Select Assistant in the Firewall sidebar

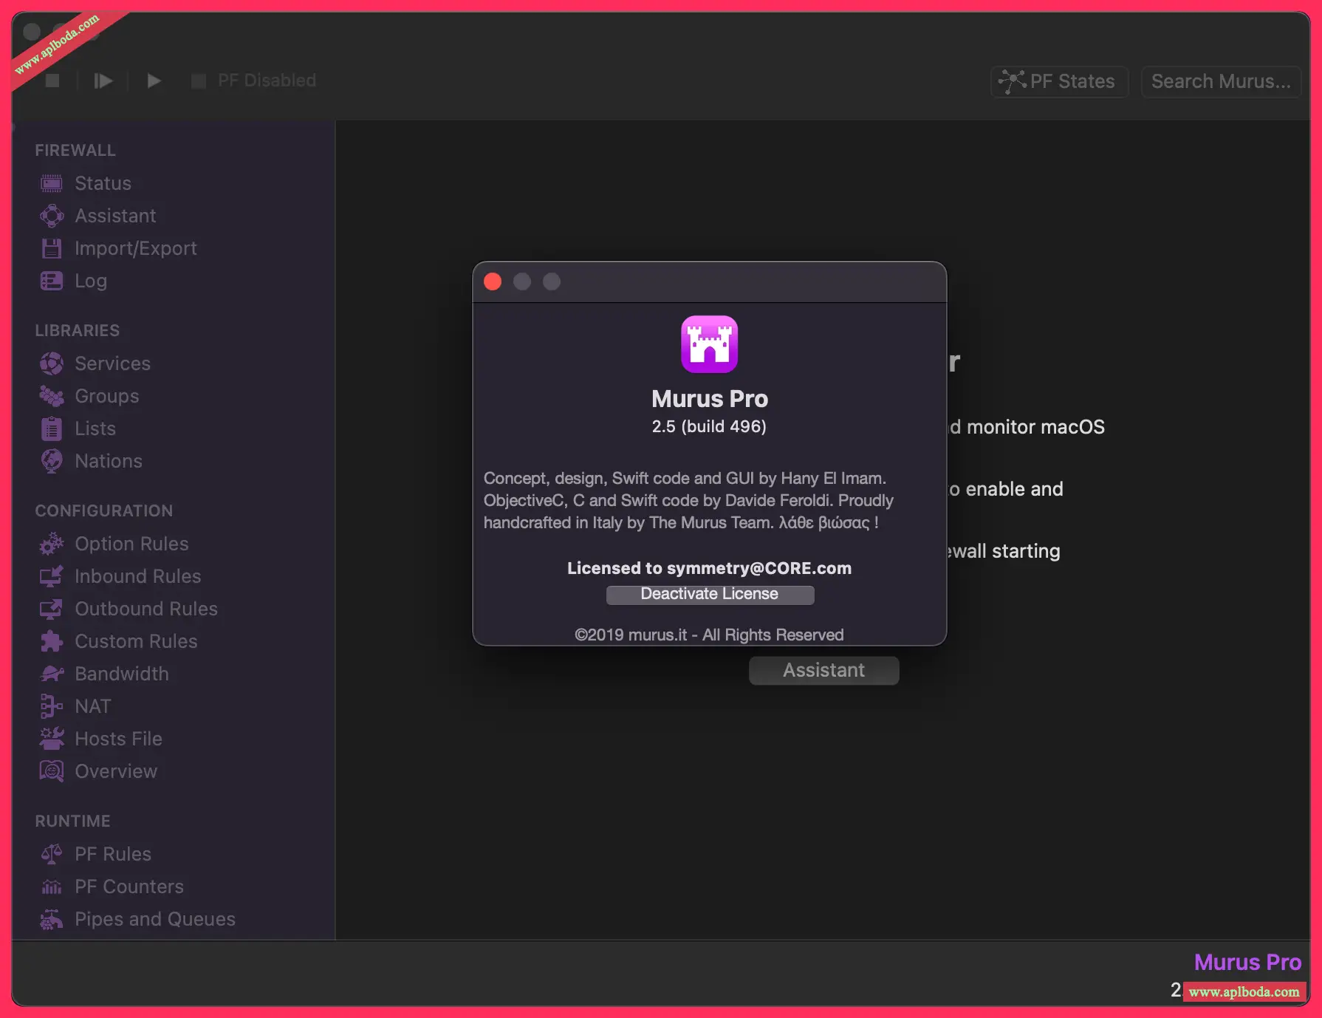pos(115,216)
